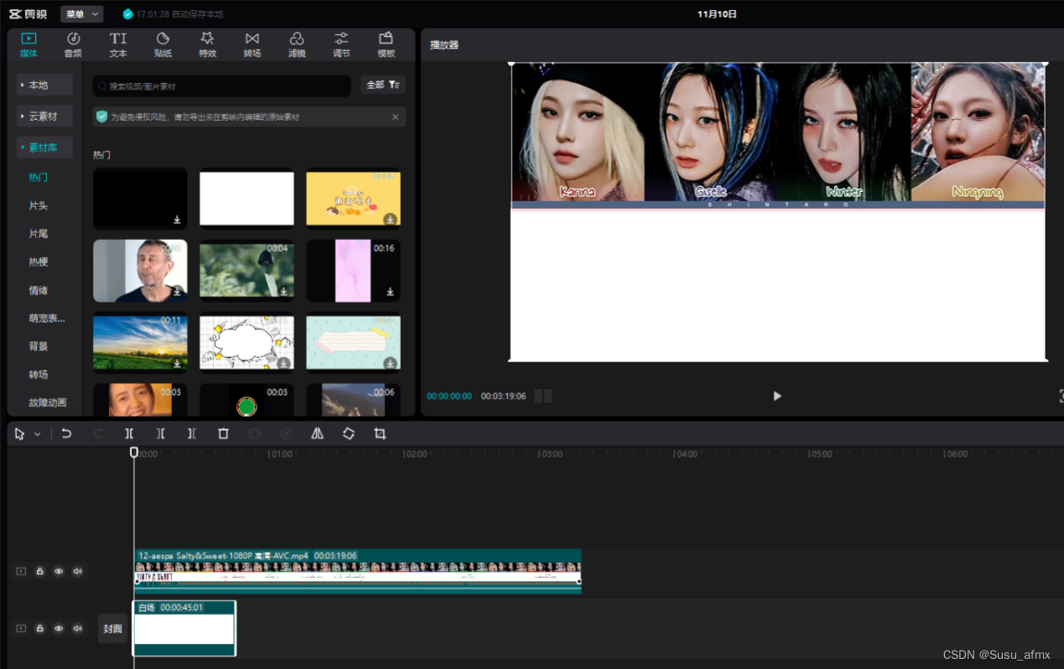Select the arrow pointer tool
This screenshot has width=1064, height=669.
pyautogui.click(x=20, y=433)
